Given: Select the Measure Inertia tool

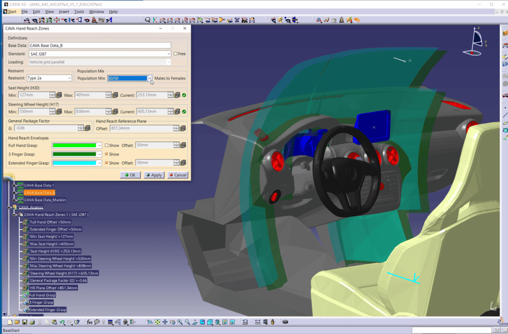Looking at the screenshot, I should click(272, 322).
